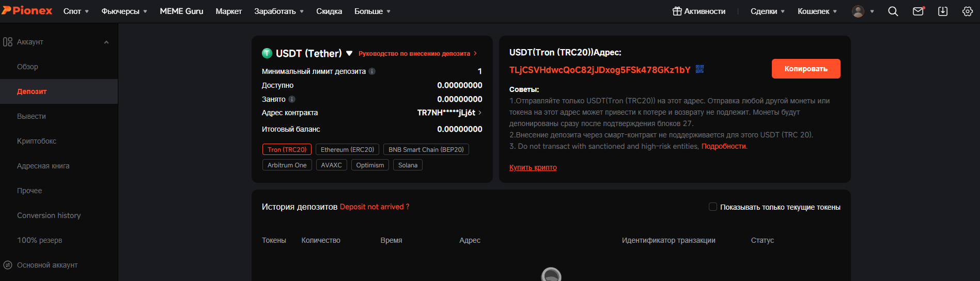980x281 pixels.
Task: Click the Статус column header
Action: pyautogui.click(x=763, y=240)
